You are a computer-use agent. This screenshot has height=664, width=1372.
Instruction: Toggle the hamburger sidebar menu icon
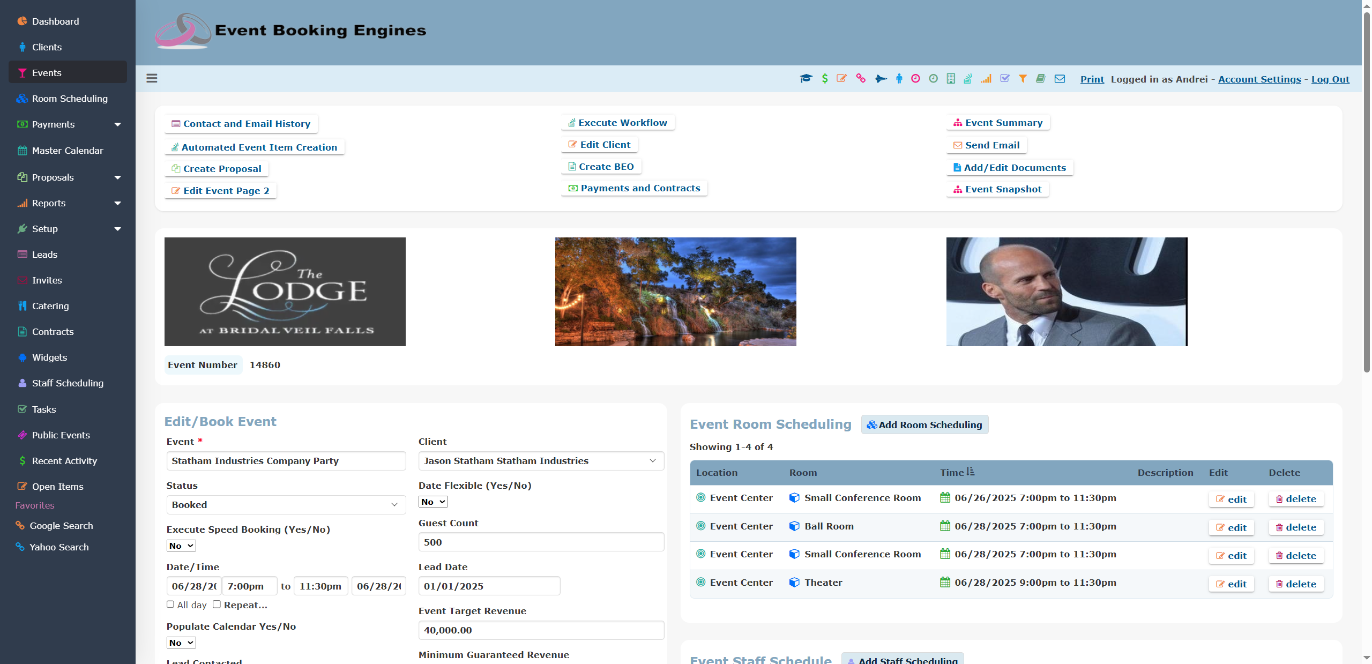152,78
